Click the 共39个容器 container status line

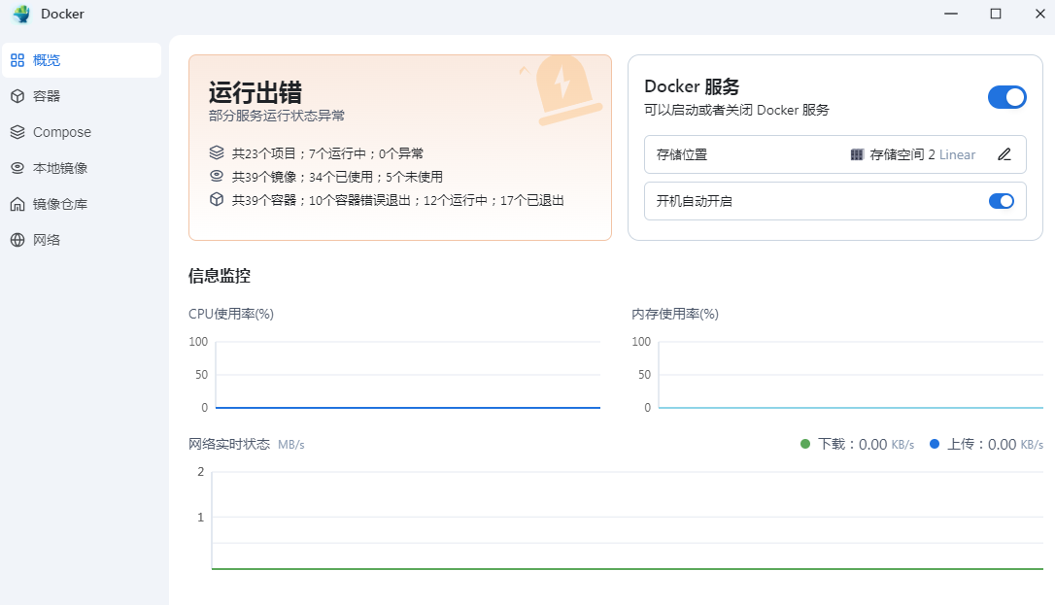click(x=397, y=200)
